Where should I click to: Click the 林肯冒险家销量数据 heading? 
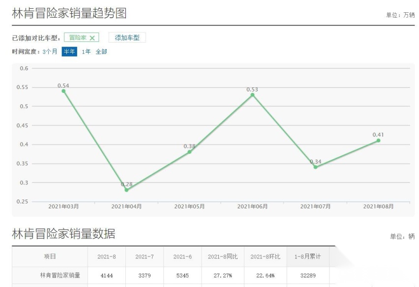pos(63,233)
